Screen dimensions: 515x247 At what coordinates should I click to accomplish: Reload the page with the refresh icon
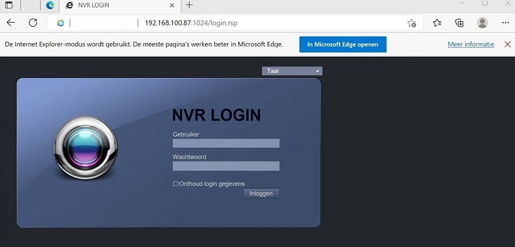point(33,23)
